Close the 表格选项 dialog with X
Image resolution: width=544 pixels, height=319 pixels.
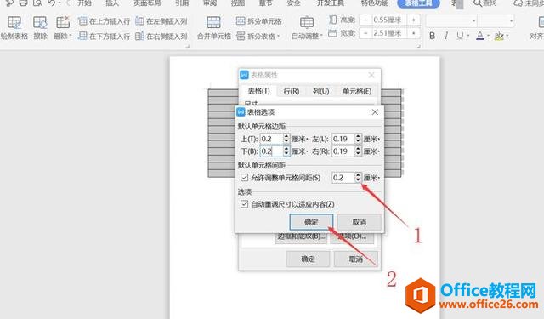point(375,112)
